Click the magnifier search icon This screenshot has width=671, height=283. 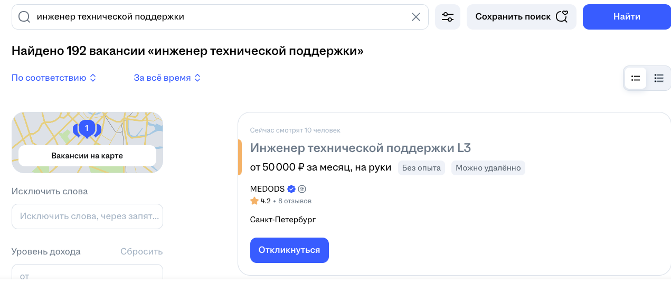[24, 17]
